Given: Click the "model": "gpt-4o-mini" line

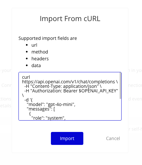Looking at the screenshot, I should tap(51, 104).
